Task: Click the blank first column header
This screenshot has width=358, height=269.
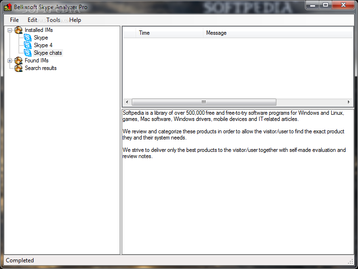Action: pos(129,33)
